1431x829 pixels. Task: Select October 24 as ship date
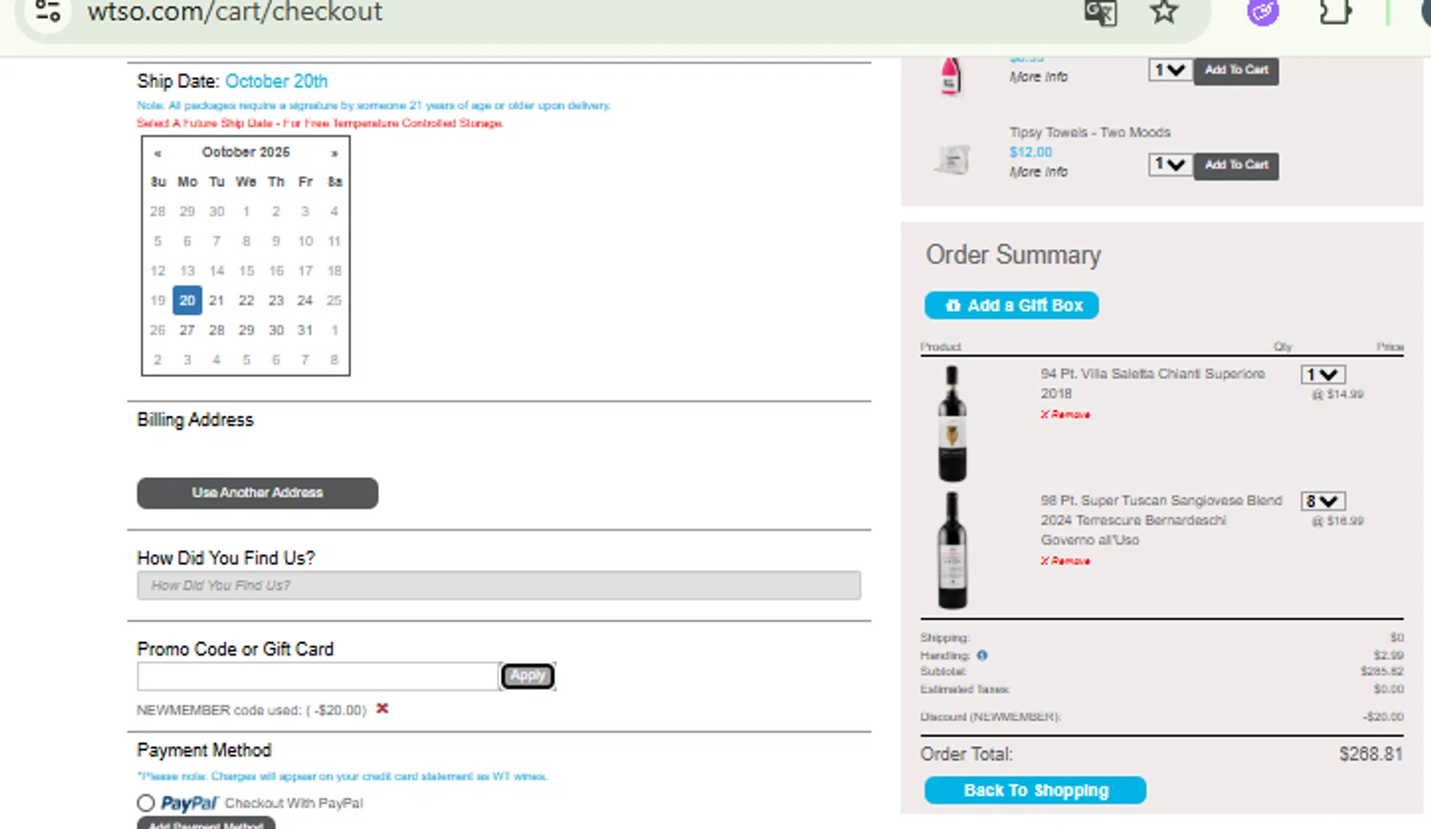coord(305,301)
